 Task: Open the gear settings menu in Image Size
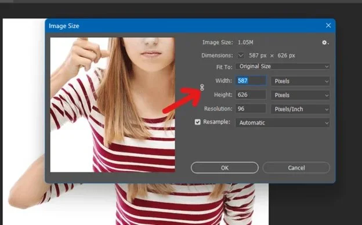[x=325, y=42]
